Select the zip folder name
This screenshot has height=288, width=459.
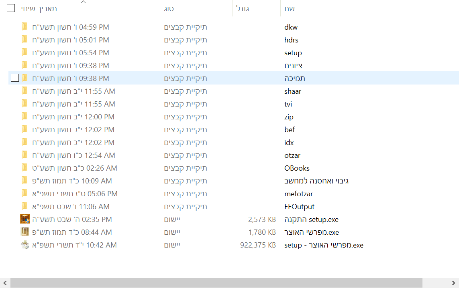point(289,117)
